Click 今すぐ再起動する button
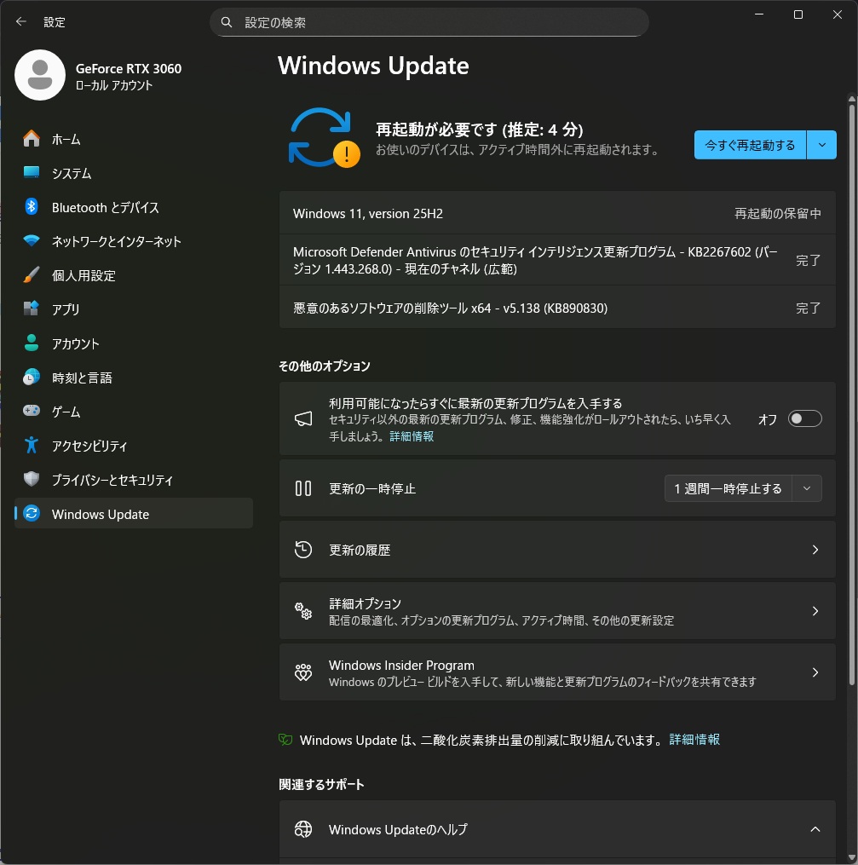This screenshot has width=858, height=865. (750, 145)
